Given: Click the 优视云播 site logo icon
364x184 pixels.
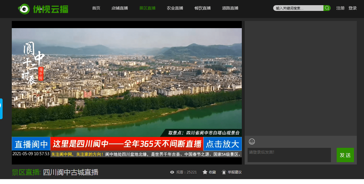Looking at the screenshot, I should (x=24, y=9).
